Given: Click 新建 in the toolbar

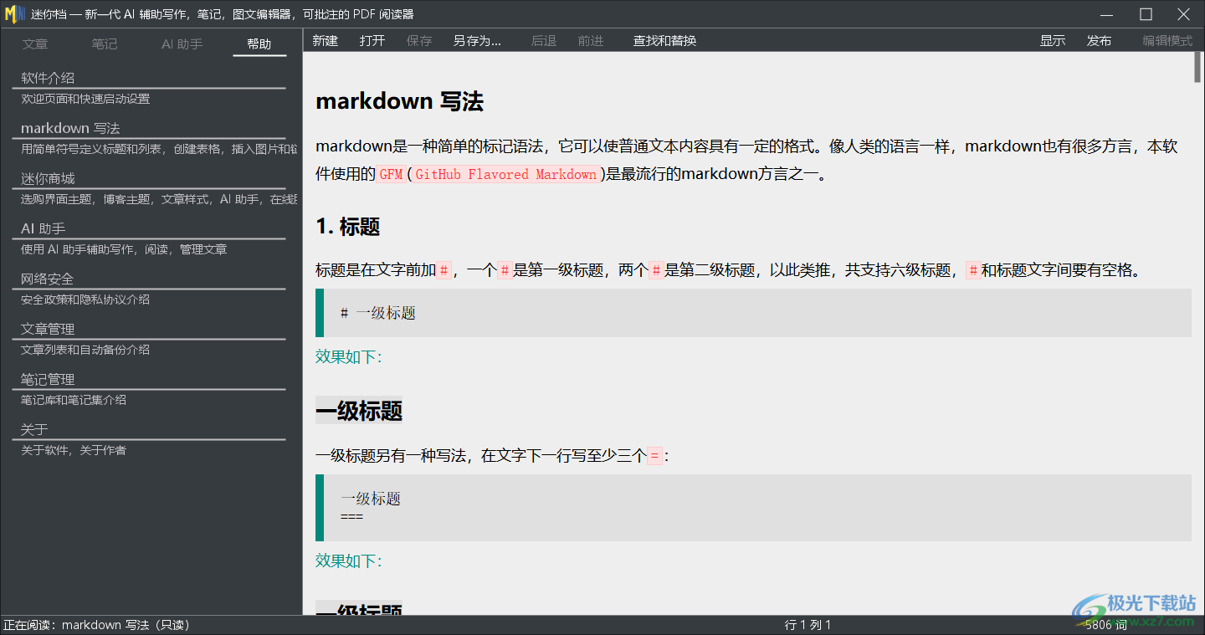Looking at the screenshot, I should pos(326,40).
